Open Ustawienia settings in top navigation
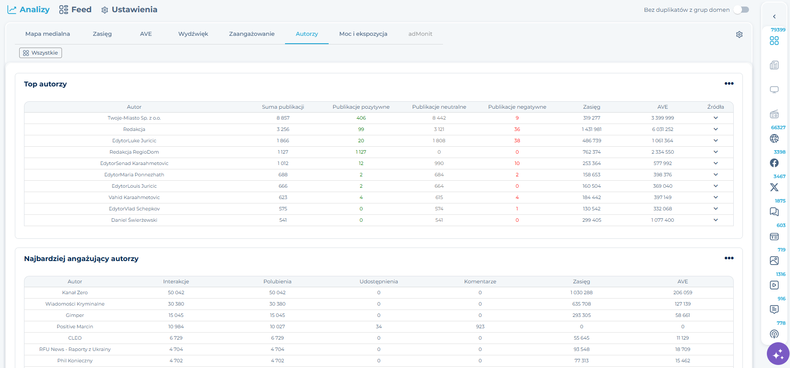790x368 pixels. click(x=129, y=10)
